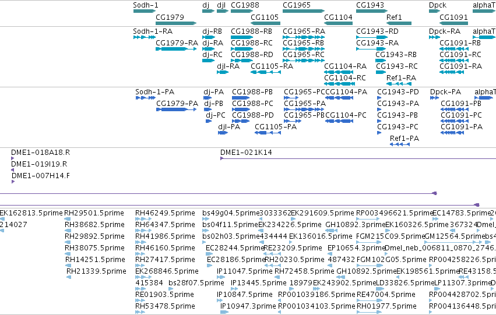This screenshot has height=315, width=496.
Task: Select the CG1979 gene in top track
Action: coord(176,23)
